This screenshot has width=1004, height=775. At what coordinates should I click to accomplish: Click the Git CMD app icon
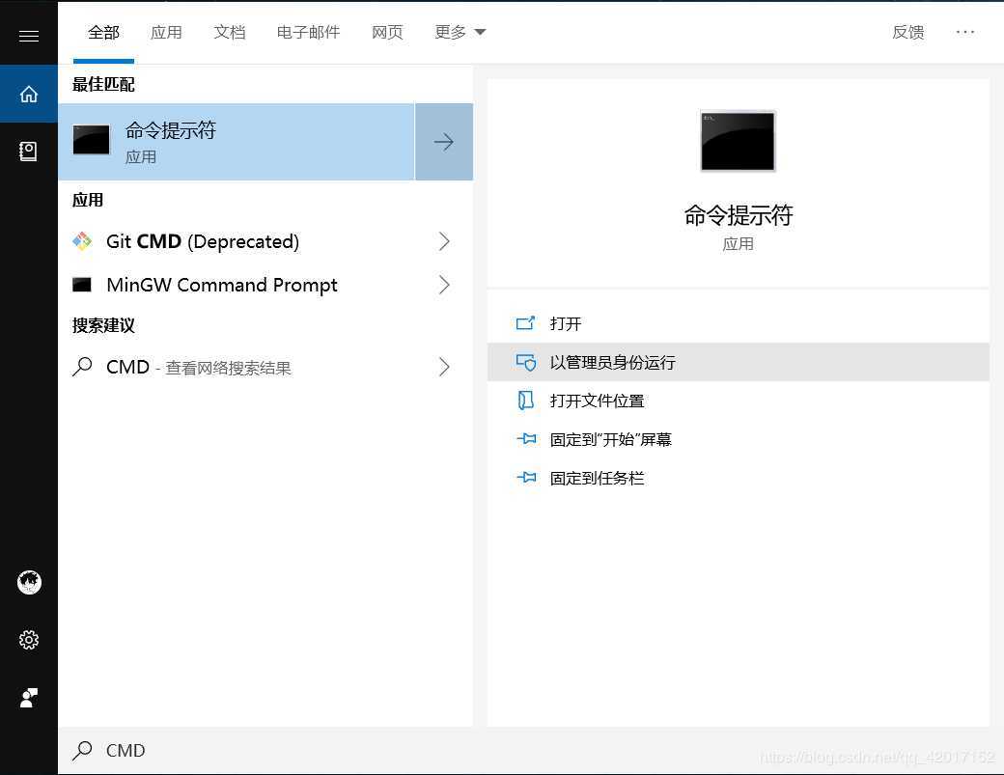click(x=82, y=241)
